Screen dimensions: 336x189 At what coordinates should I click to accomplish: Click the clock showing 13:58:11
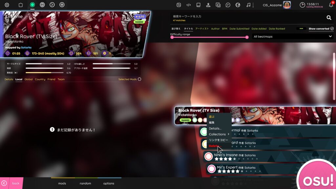click(x=311, y=5)
